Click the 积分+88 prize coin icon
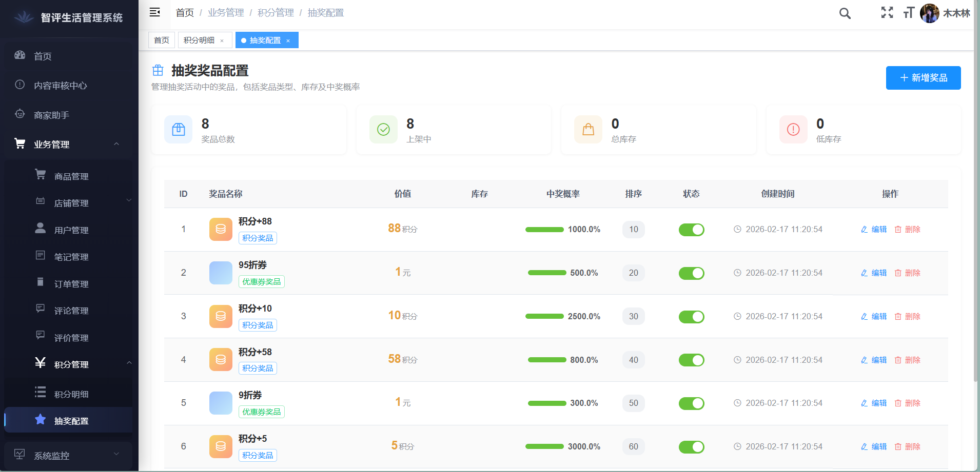Viewport: 980px width, 472px height. (221, 229)
